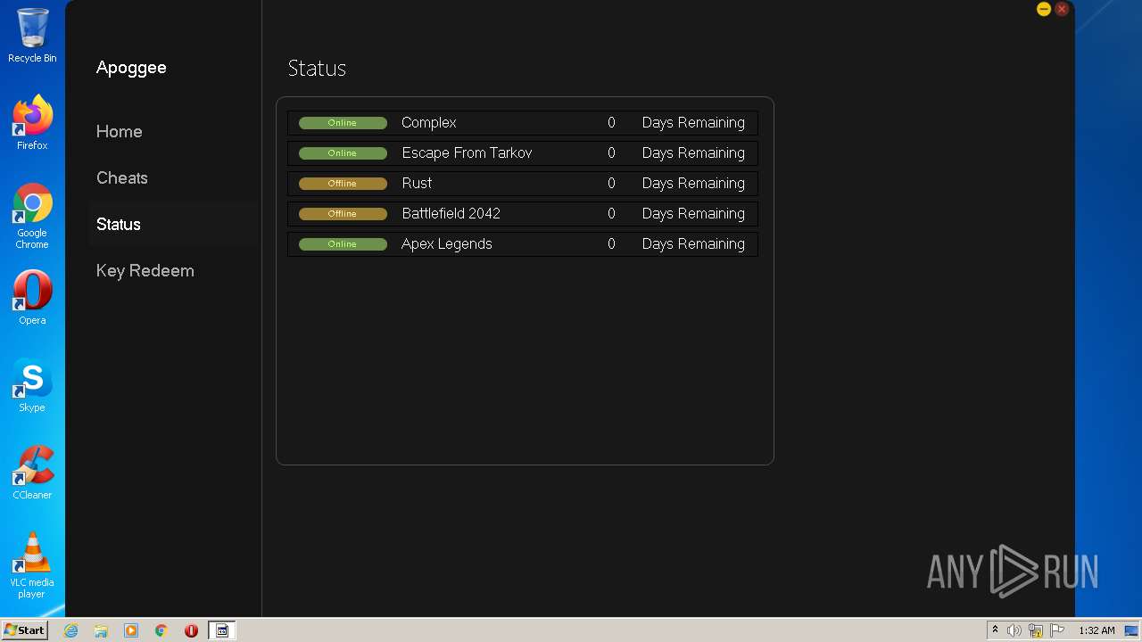Open the Home section in sidebar
The image size is (1142, 642).
click(x=120, y=131)
